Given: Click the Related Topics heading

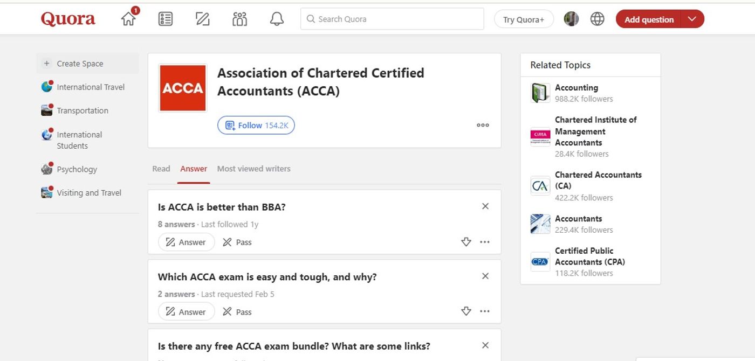Looking at the screenshot, I should tap(560, 65).
